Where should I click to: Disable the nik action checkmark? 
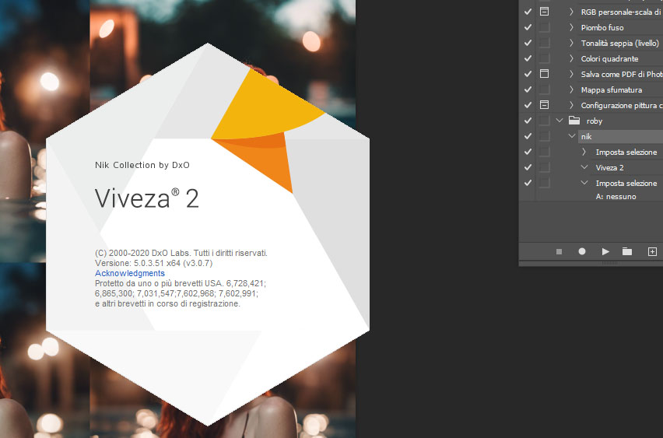point(528,136)
